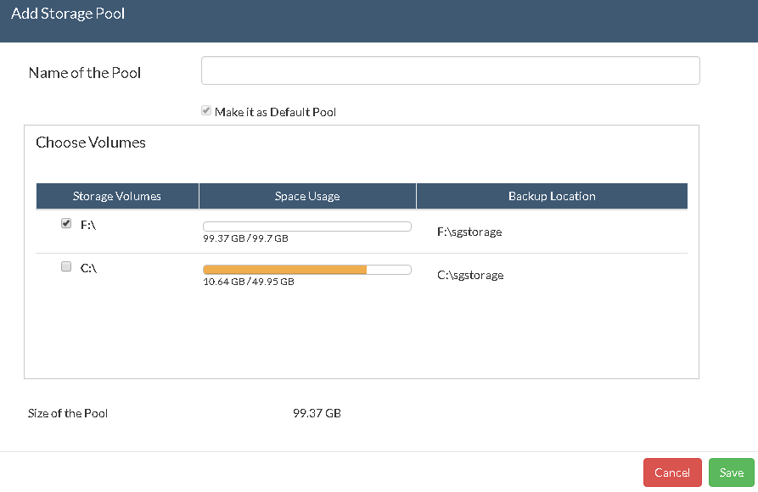Click the Name of the Pool input field
Viewport: 758px width, 492px height.
[450, 70]
